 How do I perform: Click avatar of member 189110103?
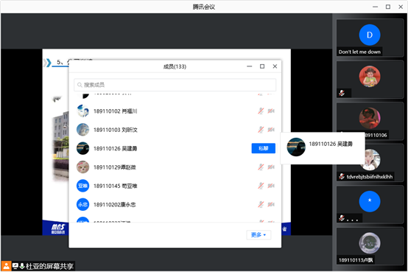[x=82, y=130]
